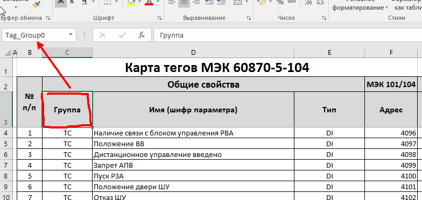Click the DI cell in row 6

pyautogui.click(x=329, y=155)
